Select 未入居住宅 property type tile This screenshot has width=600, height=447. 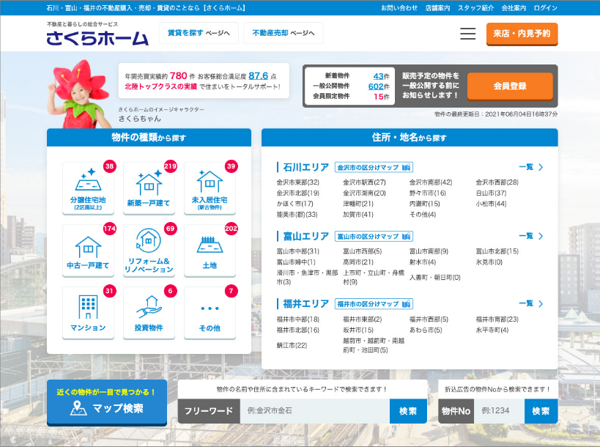210,188
